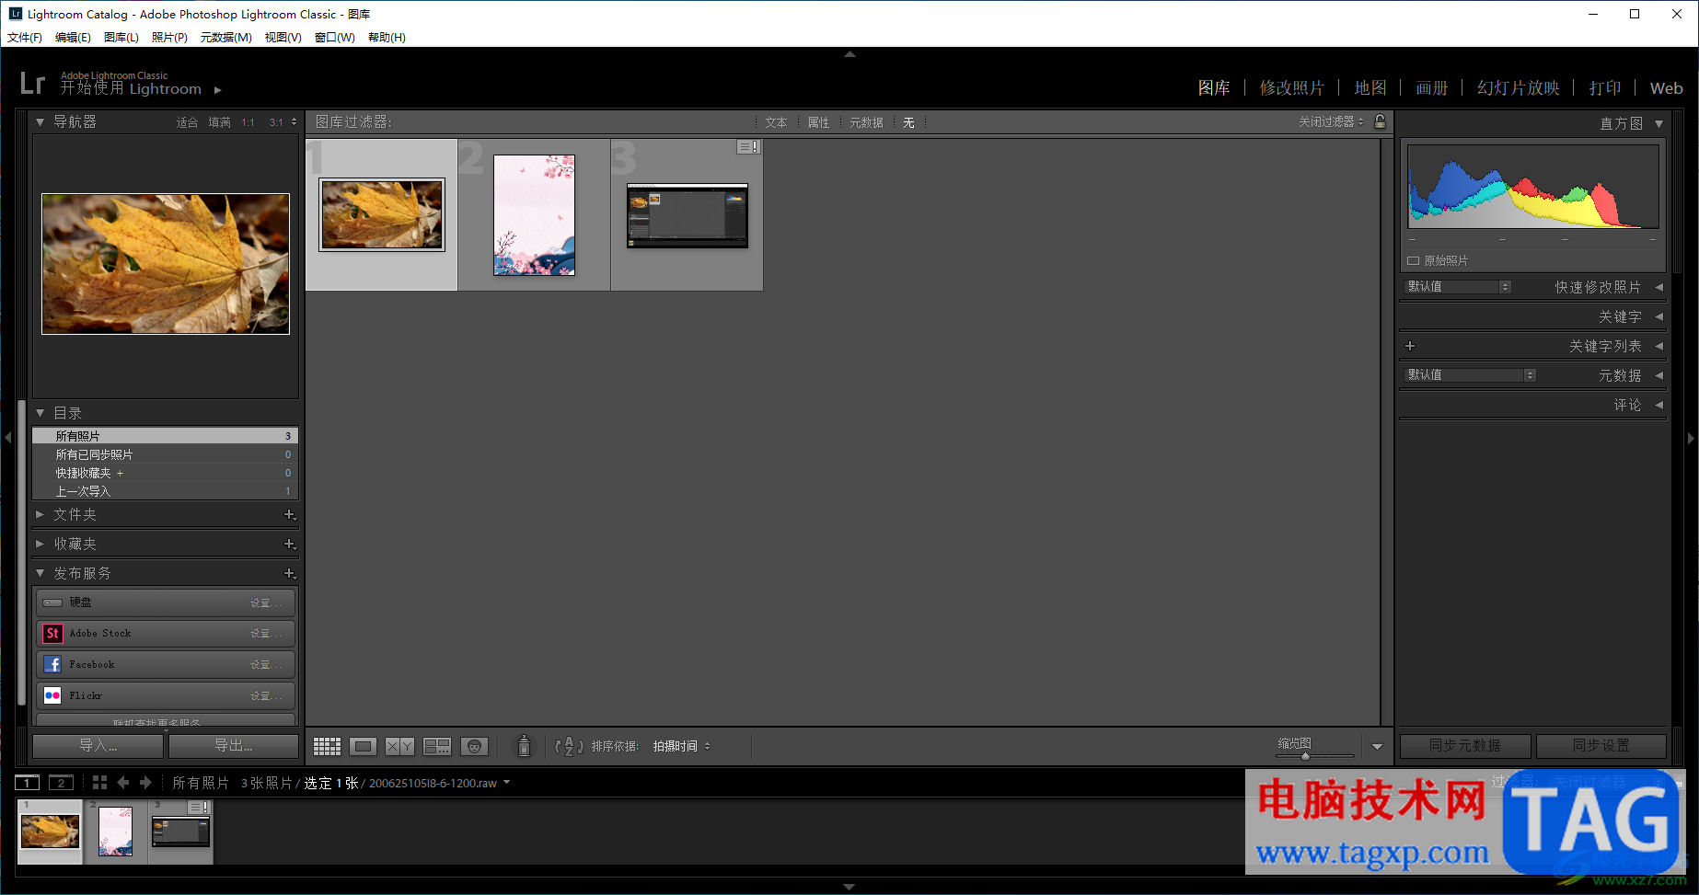This screenshot has height=895, width=1699.
Task: Set navigator zoom to 适合
Action: click(187, 122)
